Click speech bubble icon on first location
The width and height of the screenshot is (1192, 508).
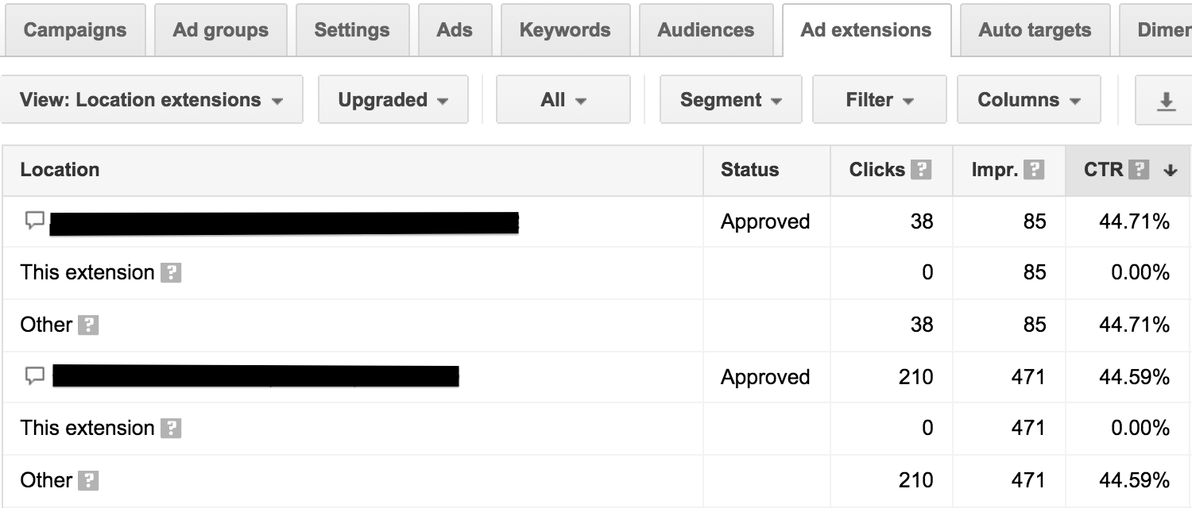(x=34, y=221)
